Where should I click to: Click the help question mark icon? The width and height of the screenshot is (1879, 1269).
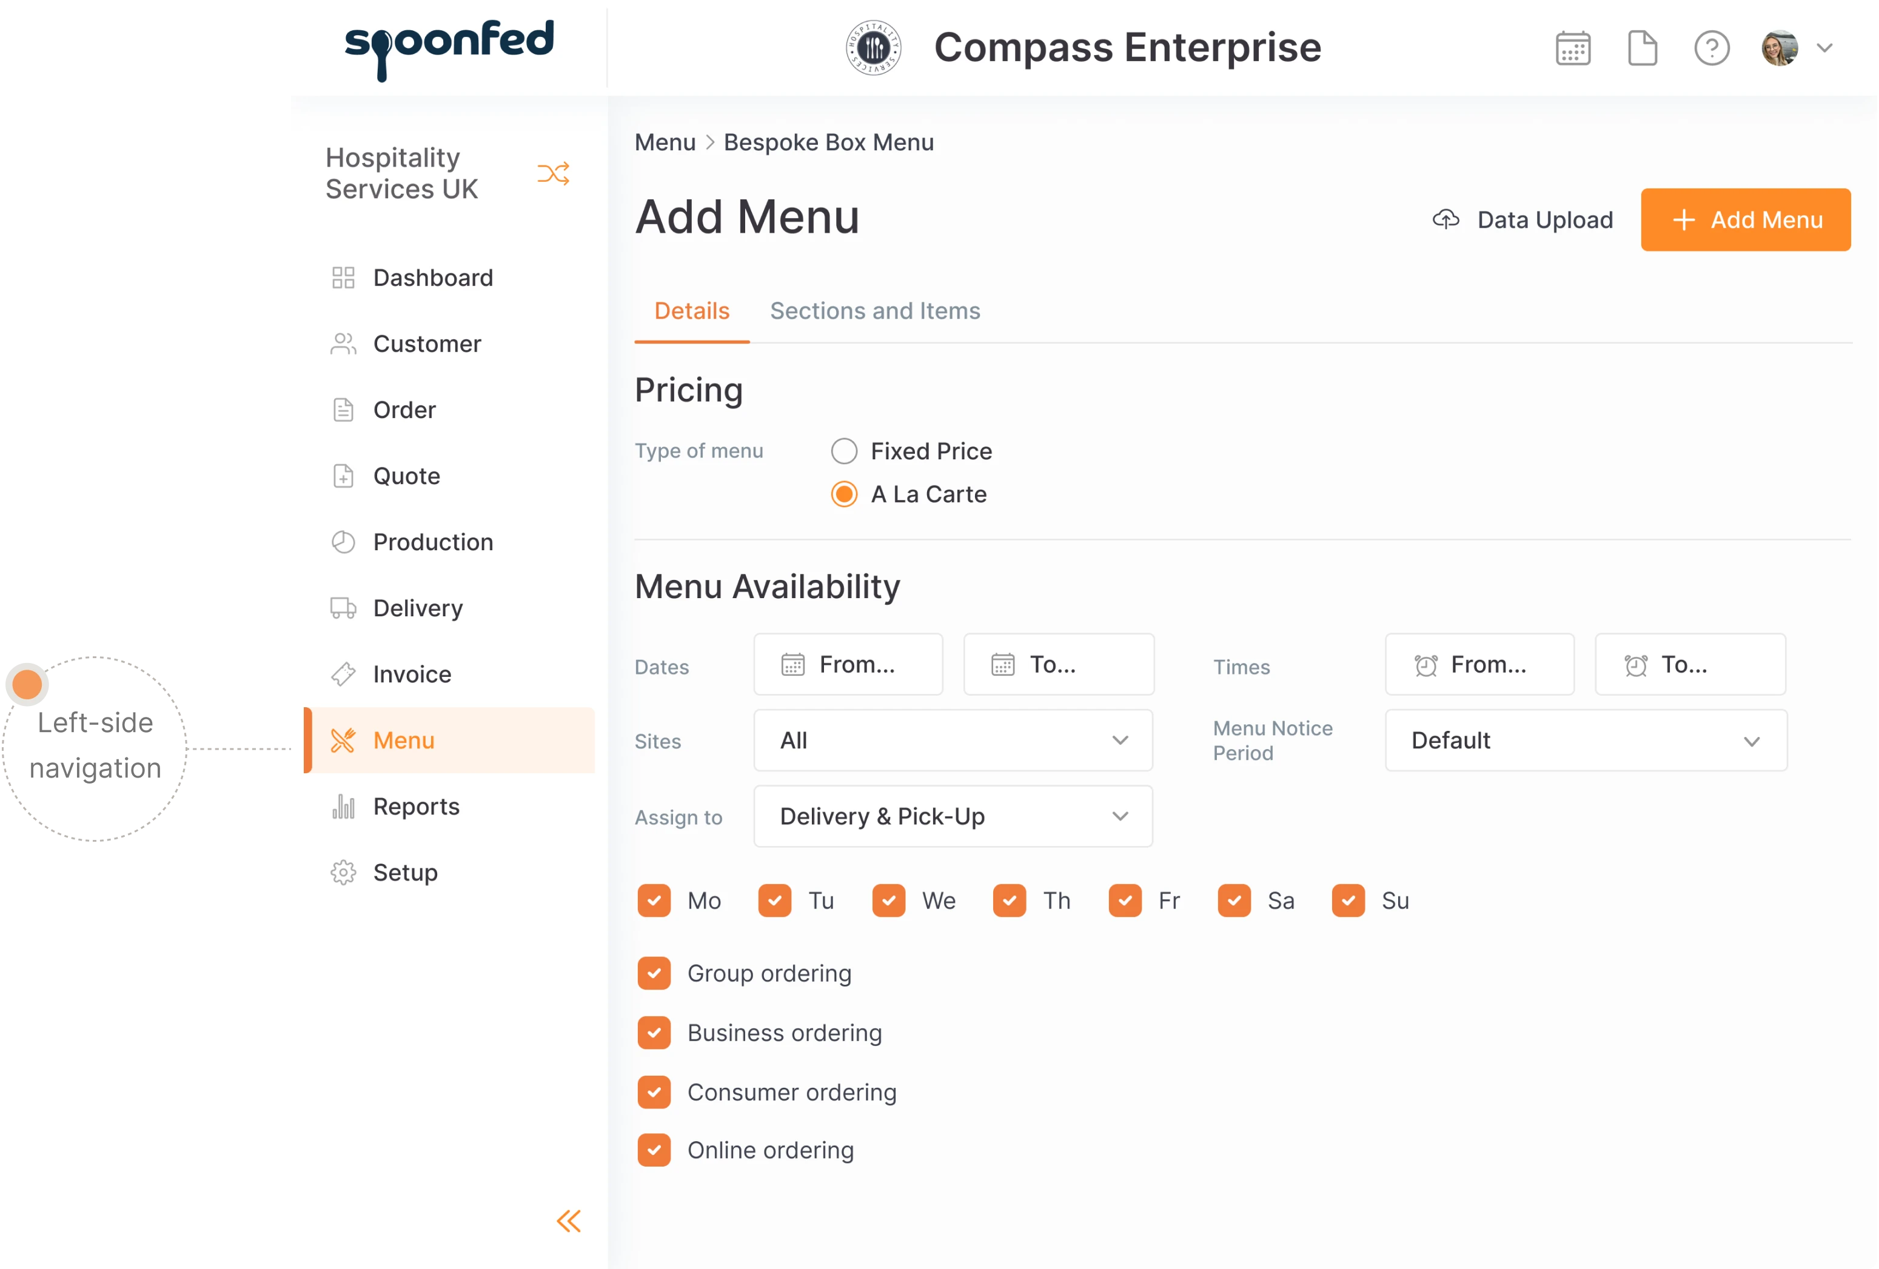pyautogui.click(x=1712, y=48)
